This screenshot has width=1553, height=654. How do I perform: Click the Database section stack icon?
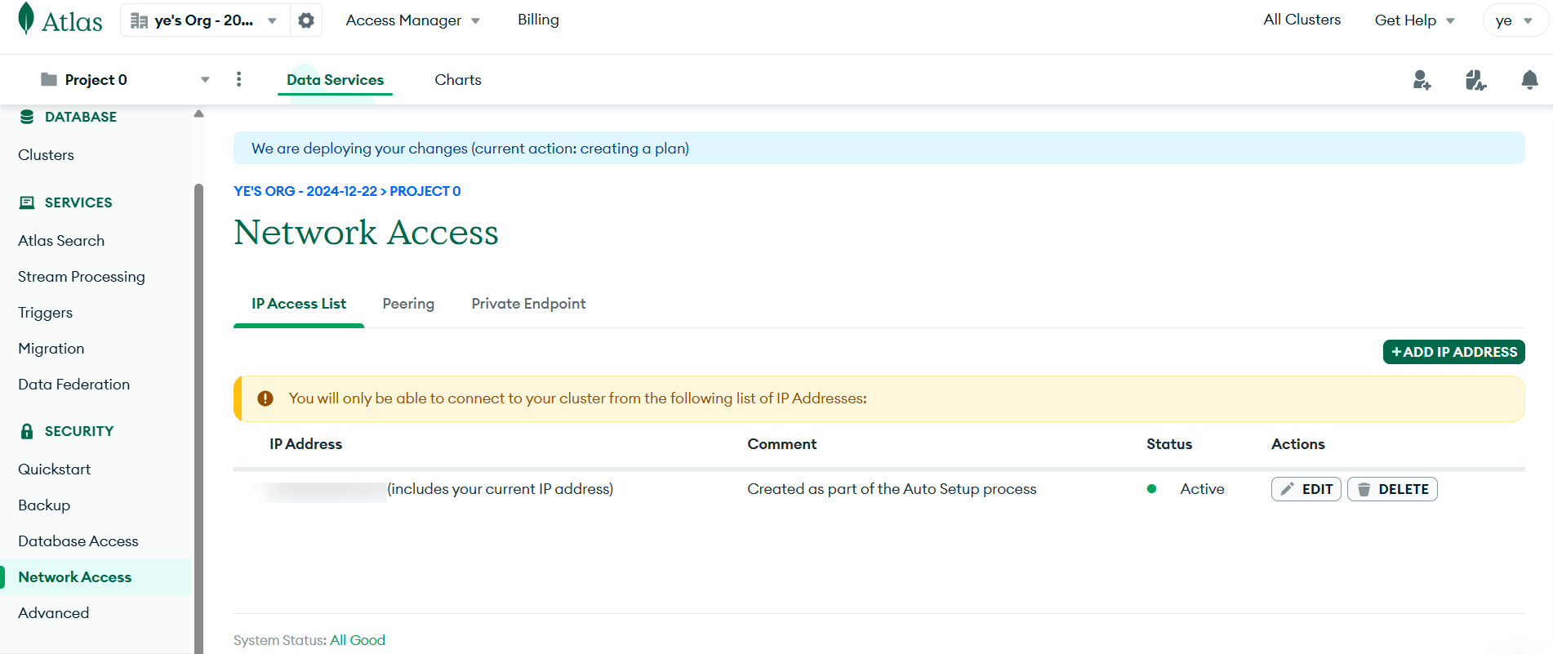pos(27,117)
